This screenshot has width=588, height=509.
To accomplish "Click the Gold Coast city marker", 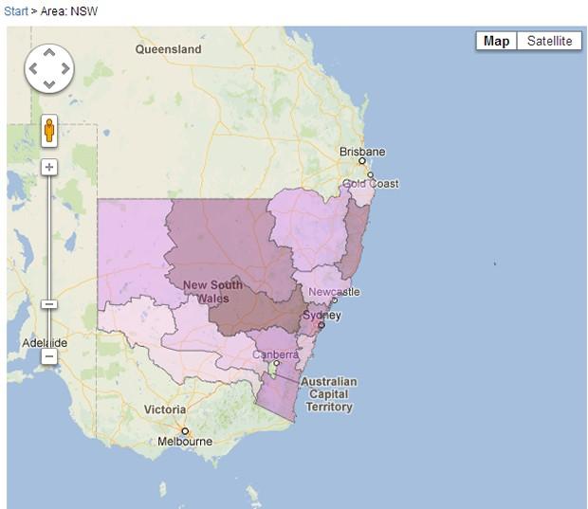I will tap(371, 174).
